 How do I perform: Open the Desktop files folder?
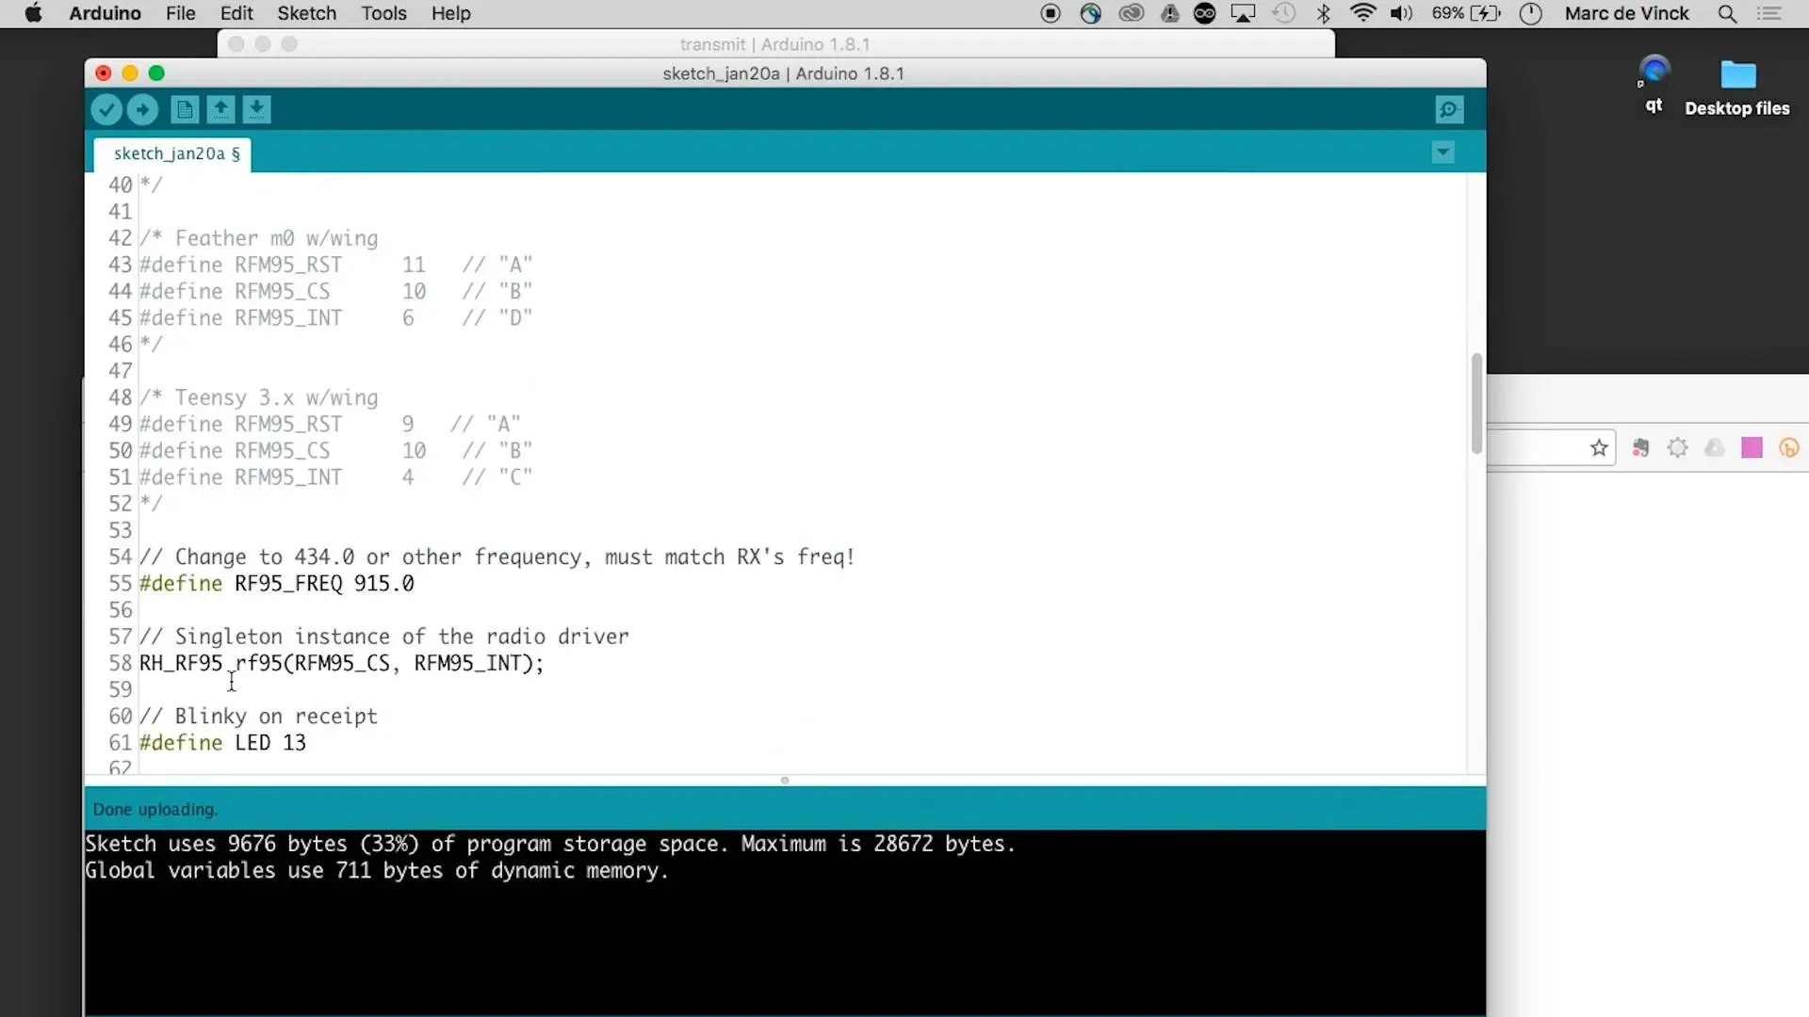1737,87
